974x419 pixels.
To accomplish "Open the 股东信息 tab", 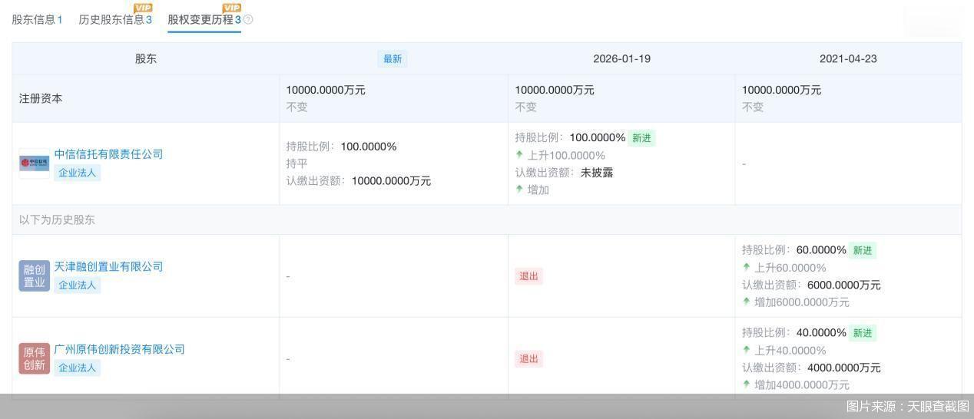I will pyautogui.click(x=37, y=19).
